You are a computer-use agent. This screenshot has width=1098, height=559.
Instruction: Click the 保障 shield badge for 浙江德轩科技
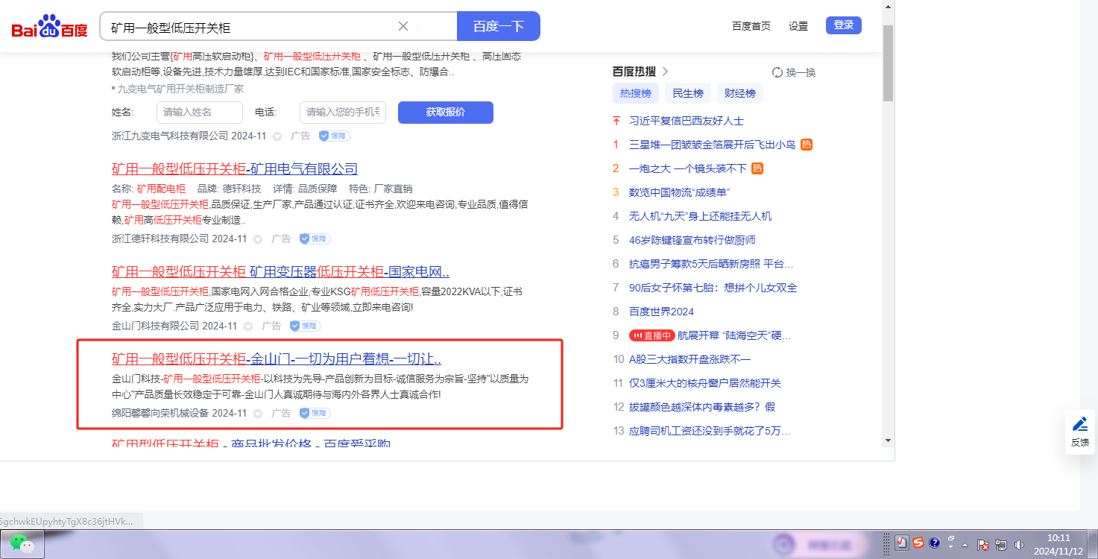tap(315, 239)
